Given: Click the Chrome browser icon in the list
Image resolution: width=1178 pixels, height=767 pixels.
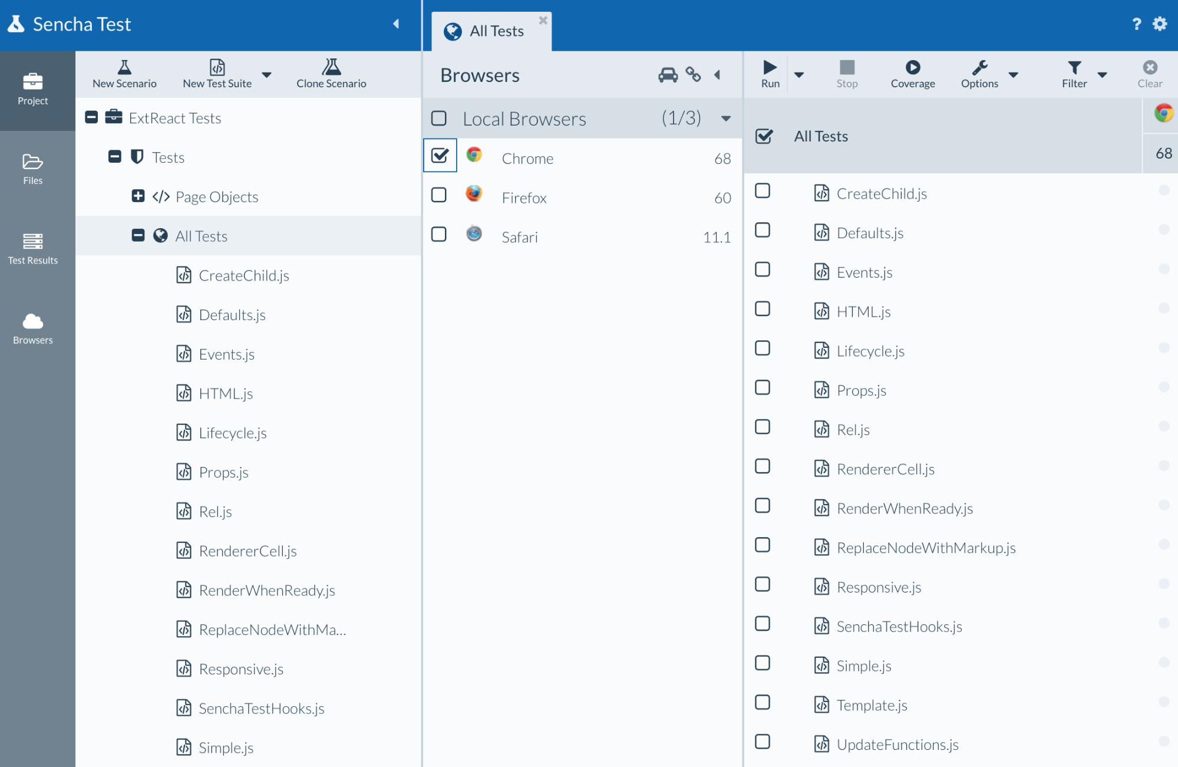Looking at the screenshot, I should click(474, 155).
